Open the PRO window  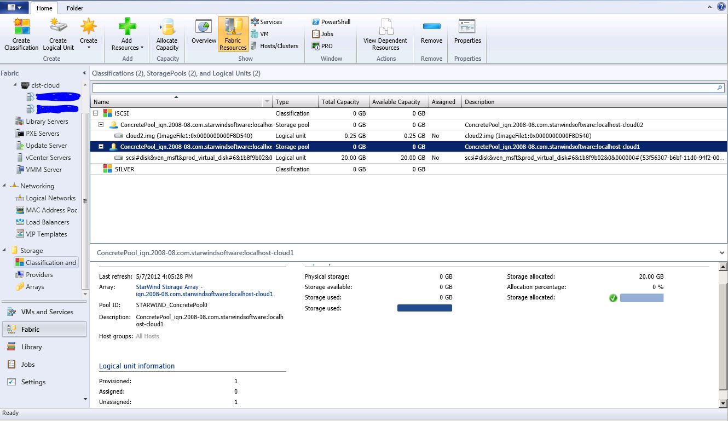[322, 46]
